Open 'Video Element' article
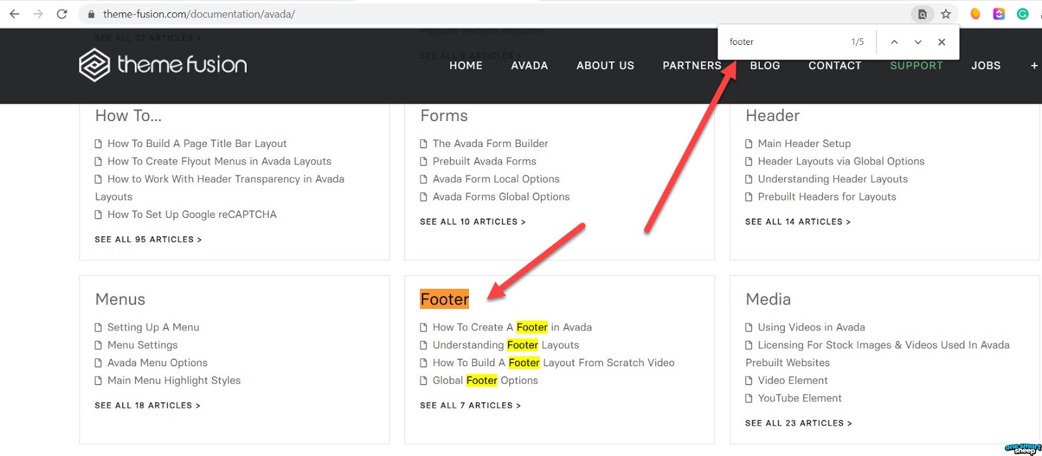Viewport: 1042px width, 456px height. [793, 381]
